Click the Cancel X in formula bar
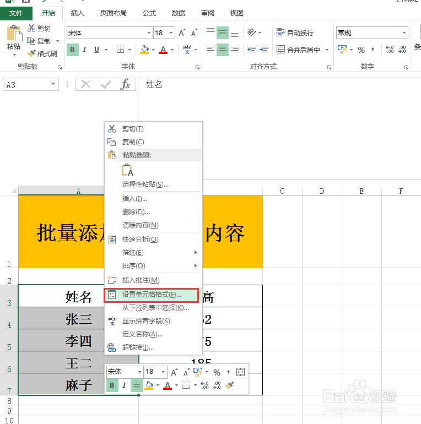421x424 pixels. [86, 84]
